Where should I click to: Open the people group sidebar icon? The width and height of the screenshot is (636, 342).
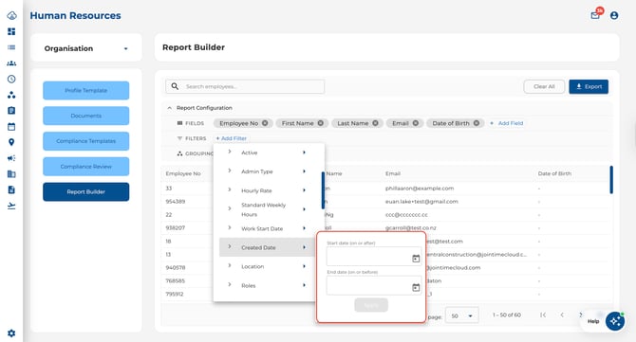tap(11, 63)
